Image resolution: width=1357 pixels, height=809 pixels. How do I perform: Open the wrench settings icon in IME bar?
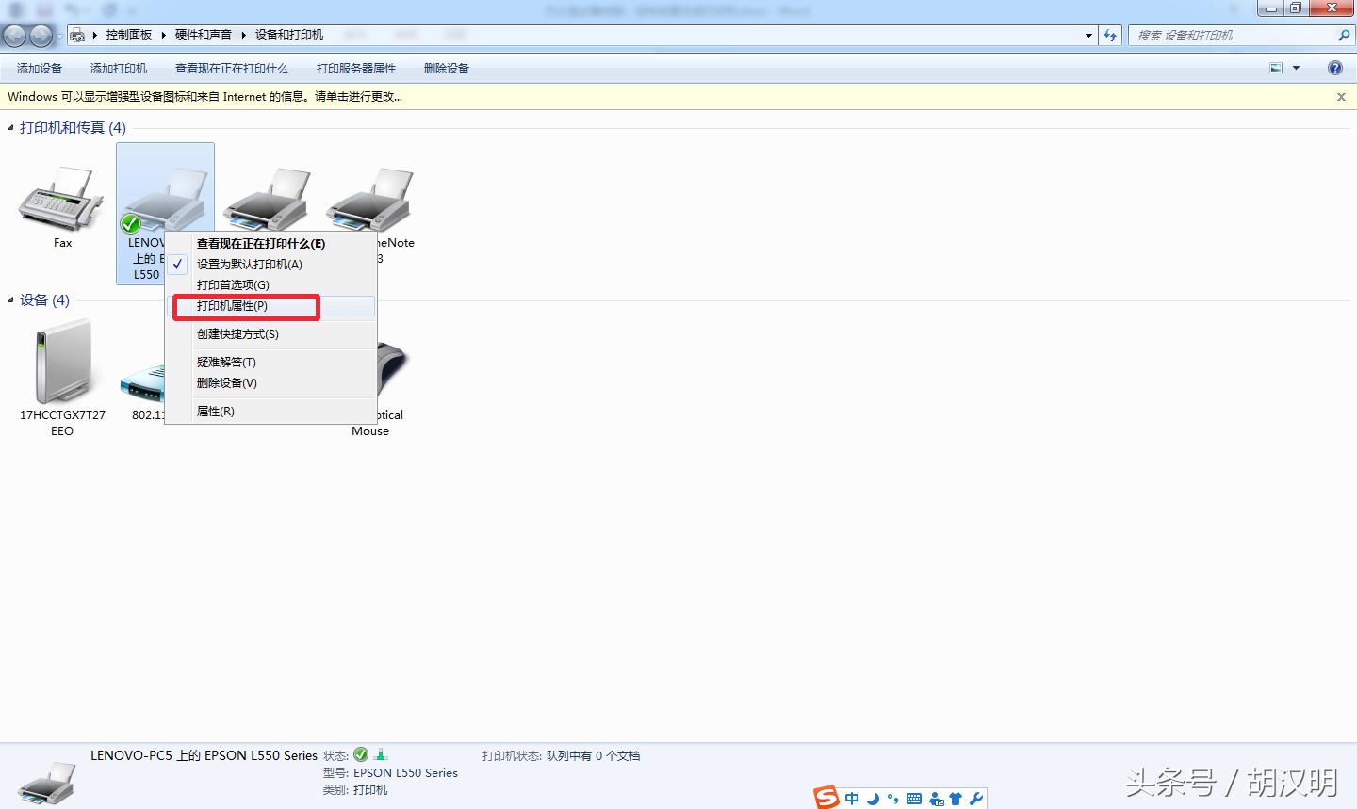[x=975, y=799]
